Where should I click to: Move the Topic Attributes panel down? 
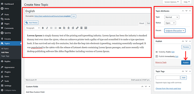186,11
